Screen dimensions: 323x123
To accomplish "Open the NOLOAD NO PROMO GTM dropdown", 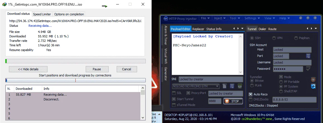I will click(196, 86).
